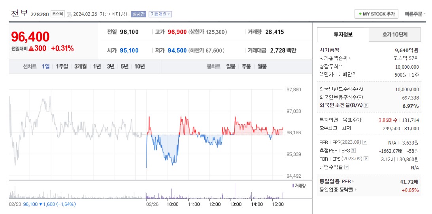Image resolution: width=432 pixels, height=214 pixels.
Task: Click the calendar-clock icon beside 2024.02.26
Action: [69, 14]
